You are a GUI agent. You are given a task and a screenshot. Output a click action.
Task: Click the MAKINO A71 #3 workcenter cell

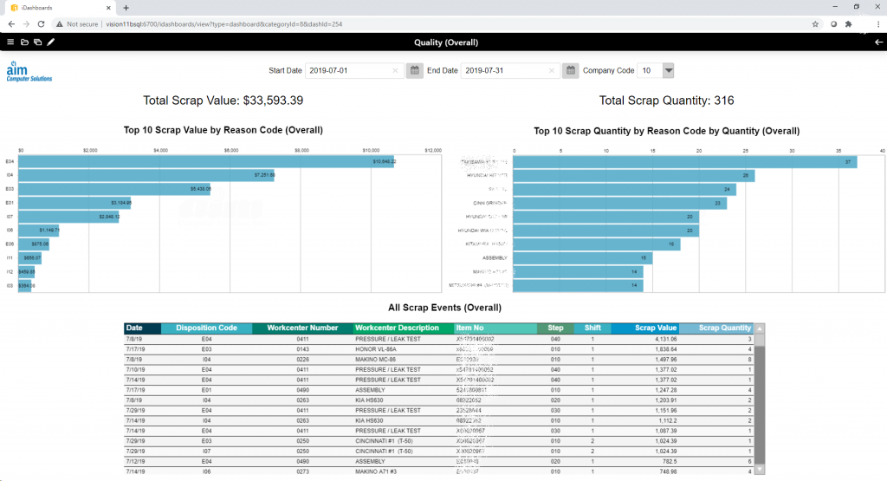coord(376,471)
